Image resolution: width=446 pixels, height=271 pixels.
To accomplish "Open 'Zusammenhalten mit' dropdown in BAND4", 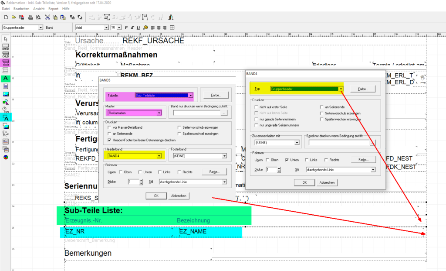I will (x=297, y=142).
